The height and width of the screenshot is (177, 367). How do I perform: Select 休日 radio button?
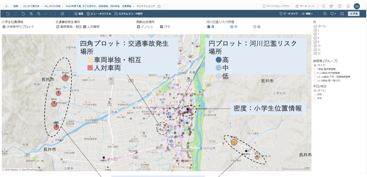315,94
